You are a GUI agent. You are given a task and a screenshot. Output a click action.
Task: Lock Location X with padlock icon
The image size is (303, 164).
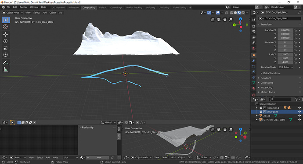pyautogui.click(x=295, y=30)
